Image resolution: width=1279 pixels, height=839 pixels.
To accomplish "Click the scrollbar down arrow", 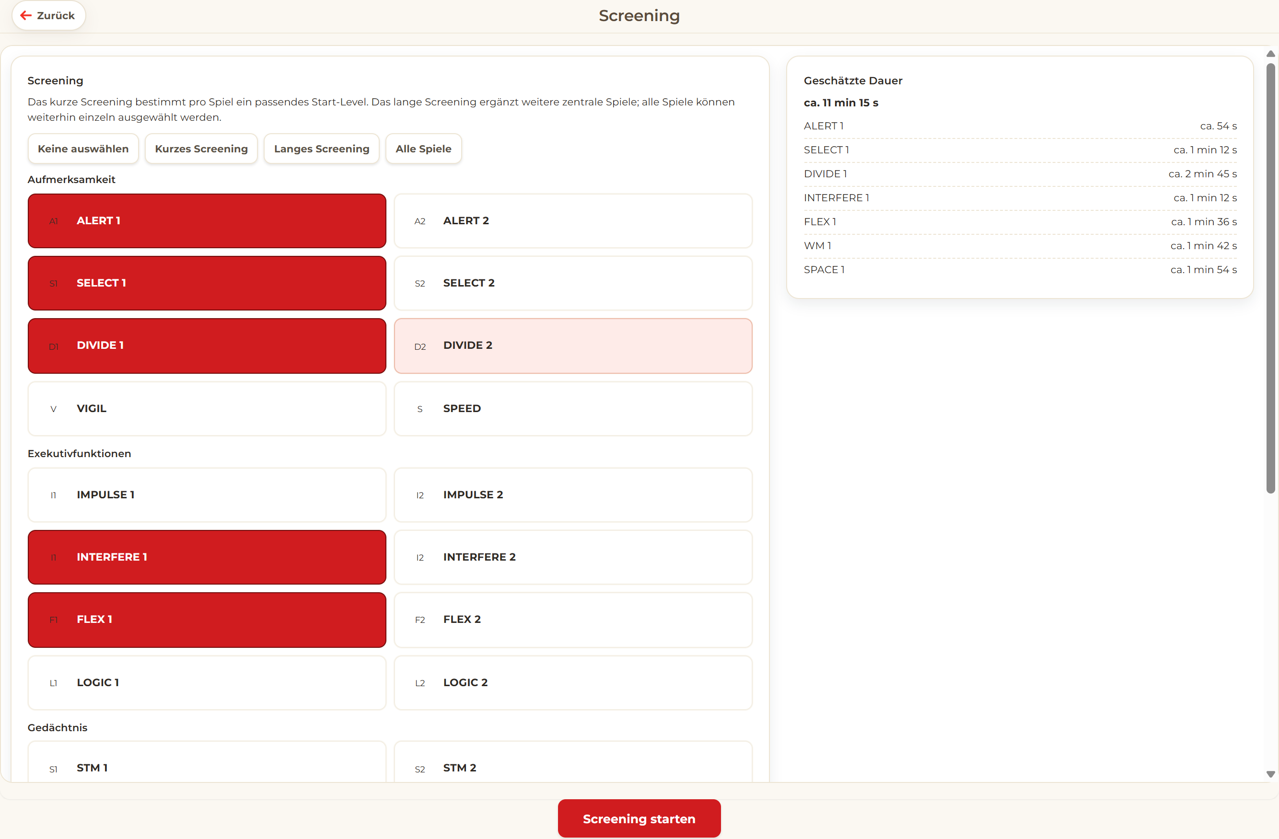I will coord(1270,774).
